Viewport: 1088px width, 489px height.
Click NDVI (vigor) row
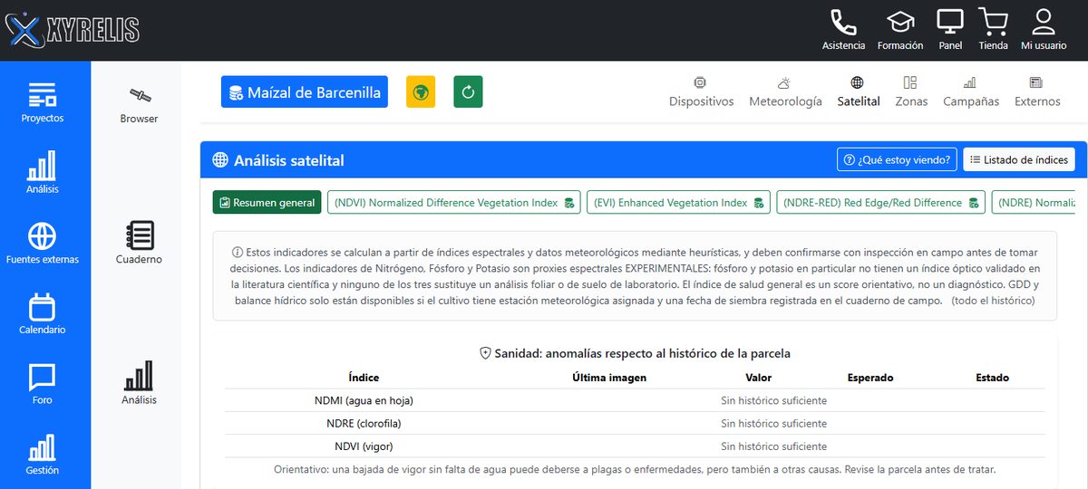point(635,446)
